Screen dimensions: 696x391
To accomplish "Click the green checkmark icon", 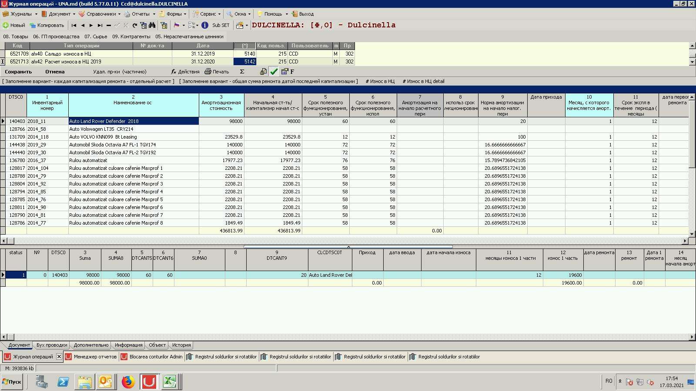I will click(x=274, y=72).
